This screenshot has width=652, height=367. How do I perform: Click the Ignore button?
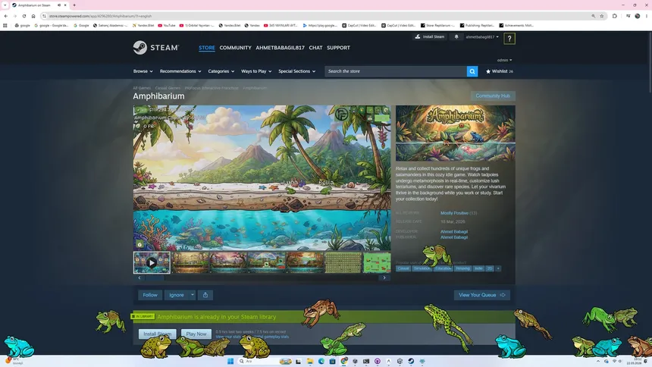(x=177, y=295)
